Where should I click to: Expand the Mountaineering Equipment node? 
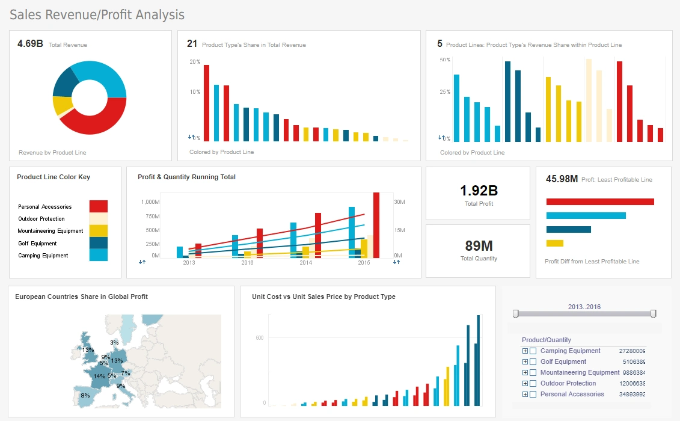coord(524,372)
